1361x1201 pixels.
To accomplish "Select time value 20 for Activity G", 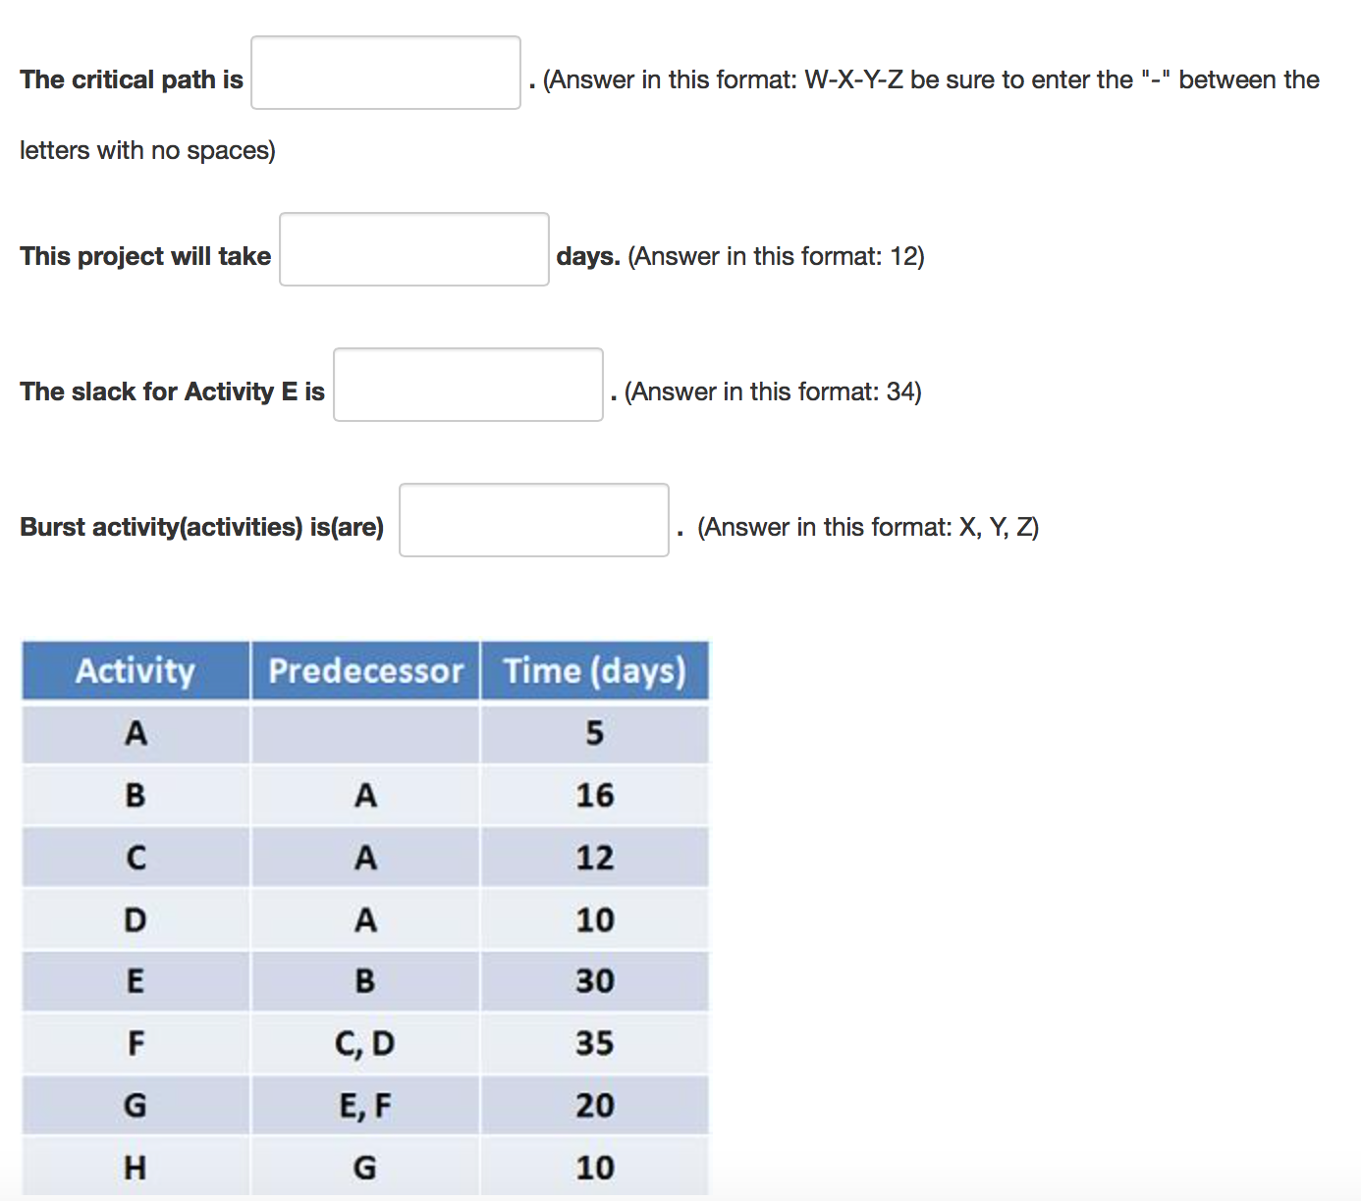I will pyautogui.click(x=594, y=1106).
